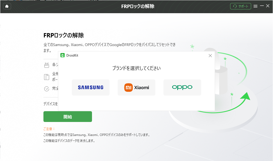Click the Android robot feature icon
This screenshot has width=273, height=161.
tap(47, 65)
